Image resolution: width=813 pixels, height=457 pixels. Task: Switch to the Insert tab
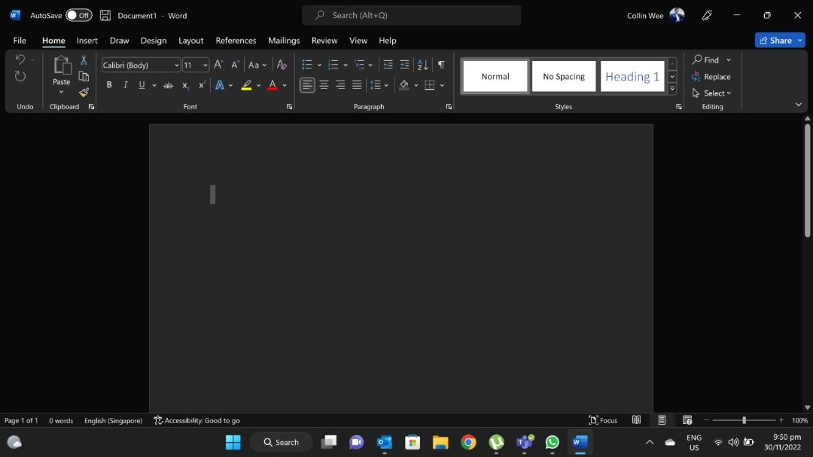[x=87, y=41]
